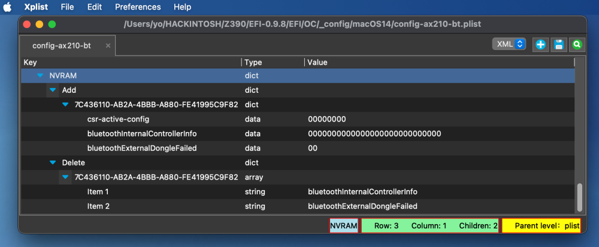Select the Add key label
Screen dimensions: 599x247
(69, 90)
